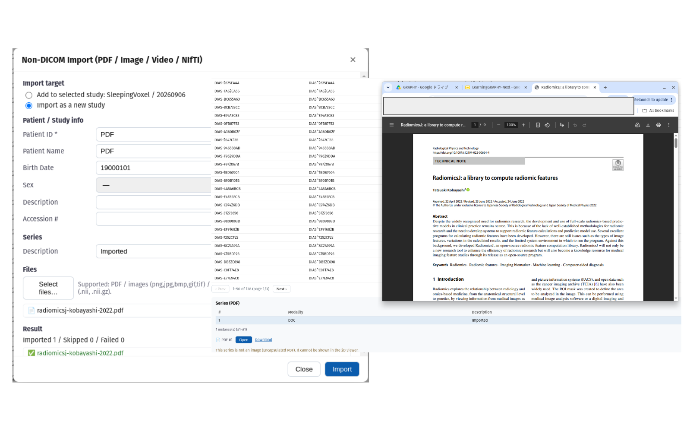
Task: Open the Sex dropdown in the dialog
Action: pos(154,185)
